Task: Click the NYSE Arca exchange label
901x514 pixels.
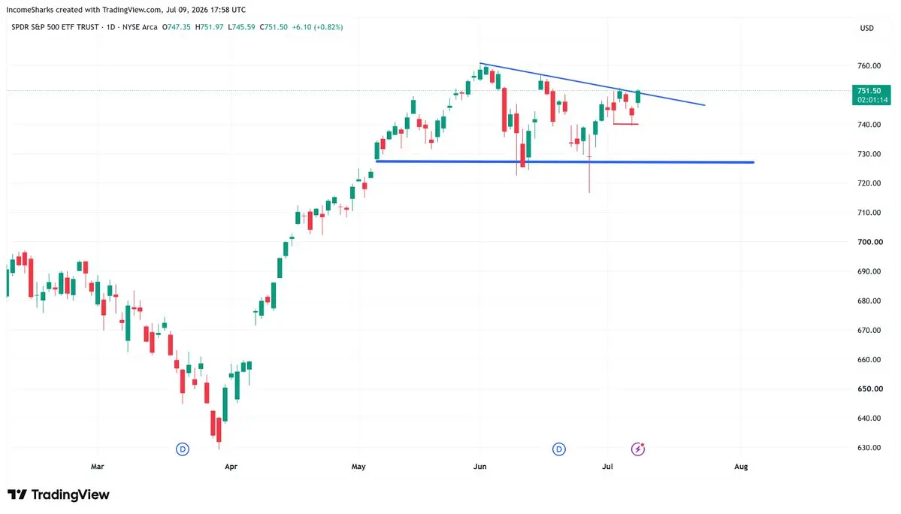Action: pyautogui.click(x=140, y=27)
